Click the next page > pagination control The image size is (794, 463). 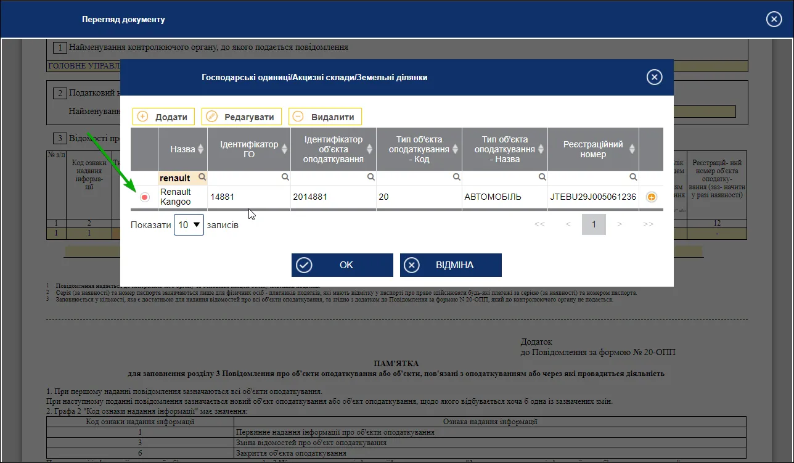click(x=620, y=224)
